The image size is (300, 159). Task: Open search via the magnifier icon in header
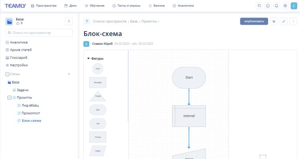(259, 6)
